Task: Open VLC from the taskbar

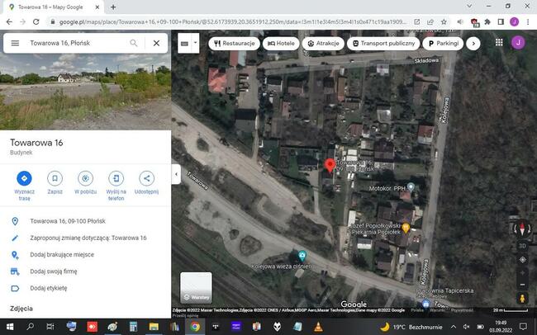Action: [318, 327]
